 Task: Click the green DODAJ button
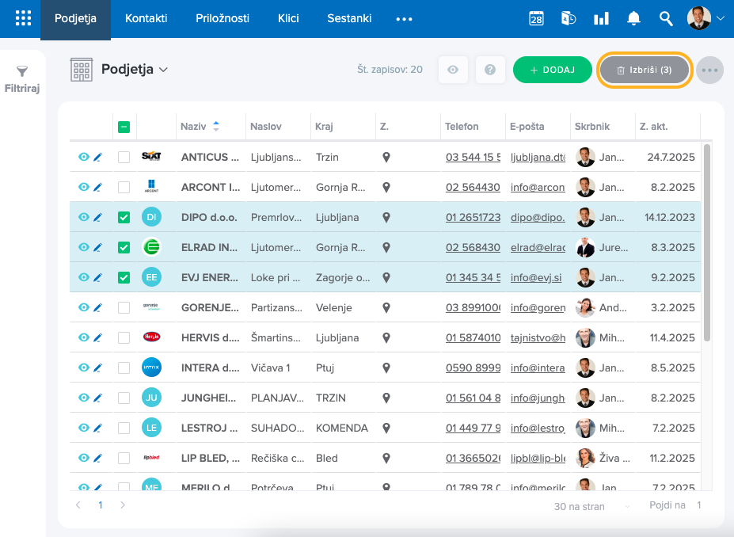click(552, 70)
